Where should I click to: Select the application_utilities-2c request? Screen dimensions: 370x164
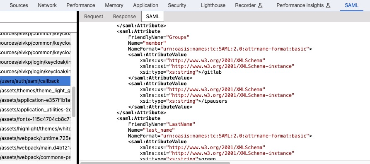click(x=35, y=109)
